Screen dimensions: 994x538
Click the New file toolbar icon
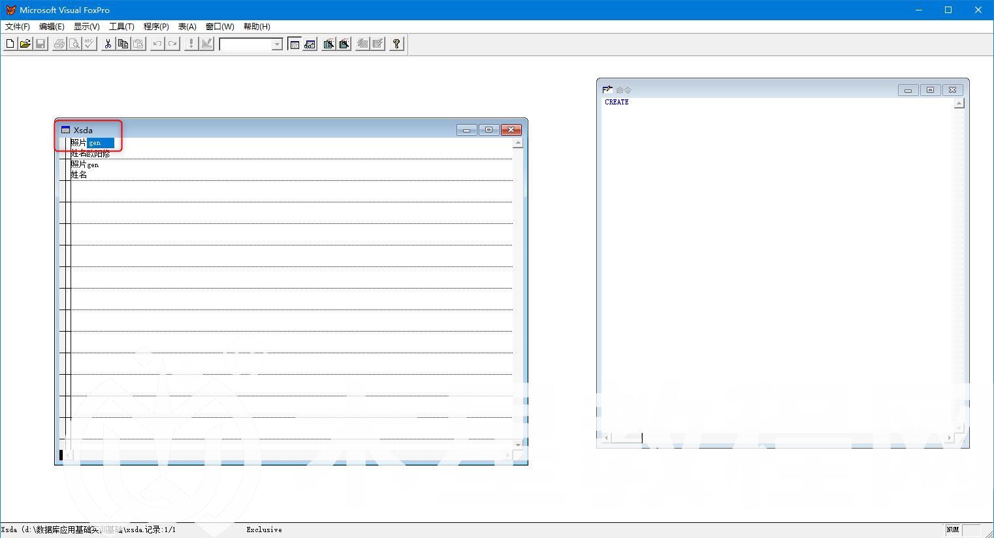[x=10, y=44]
